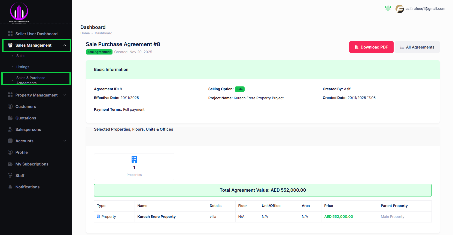Click Payment Terms Full payment text

(x=119, y=109)
